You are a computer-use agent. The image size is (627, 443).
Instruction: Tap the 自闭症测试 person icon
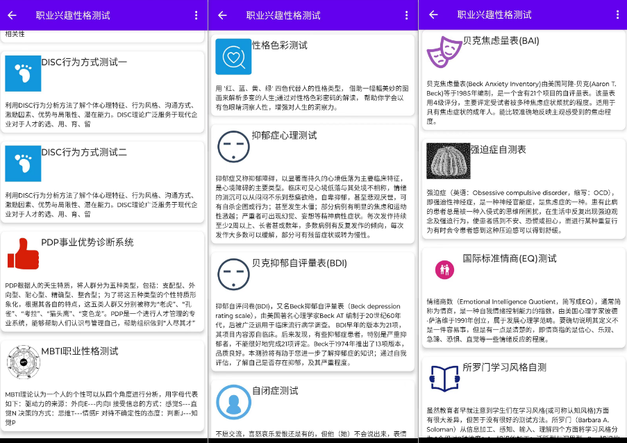[233, 403]
